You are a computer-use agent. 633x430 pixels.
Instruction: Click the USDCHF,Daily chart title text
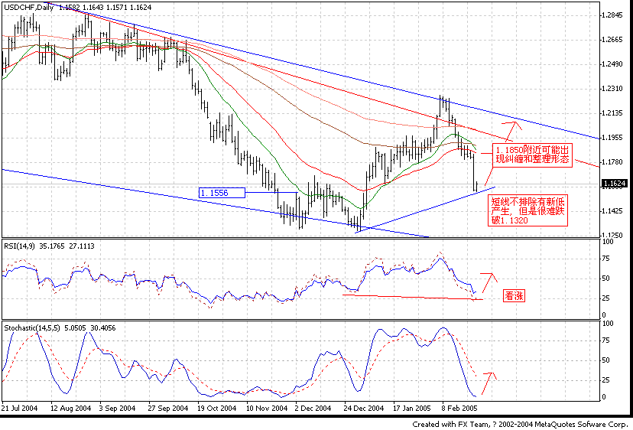[28, 8]
